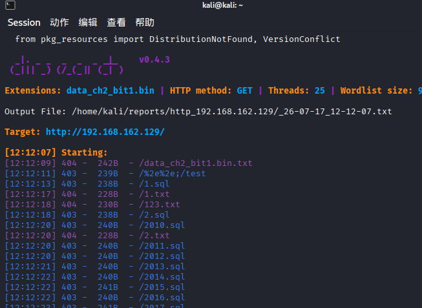Click the /data_ch2_bit1.bin.txt result line
The width and height of the screenshot is (422, 308).
pos(129,163)
